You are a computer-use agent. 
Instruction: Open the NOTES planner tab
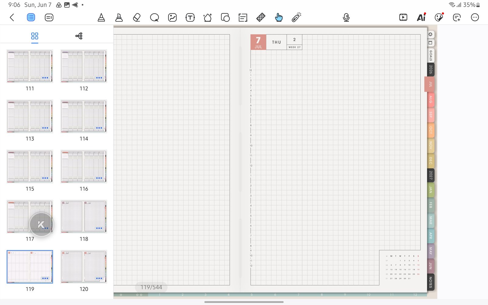[431, 282]
